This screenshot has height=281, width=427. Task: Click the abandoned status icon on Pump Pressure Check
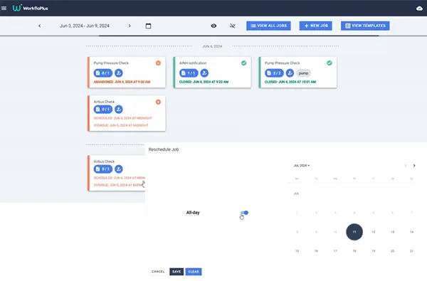coord(158,63)
